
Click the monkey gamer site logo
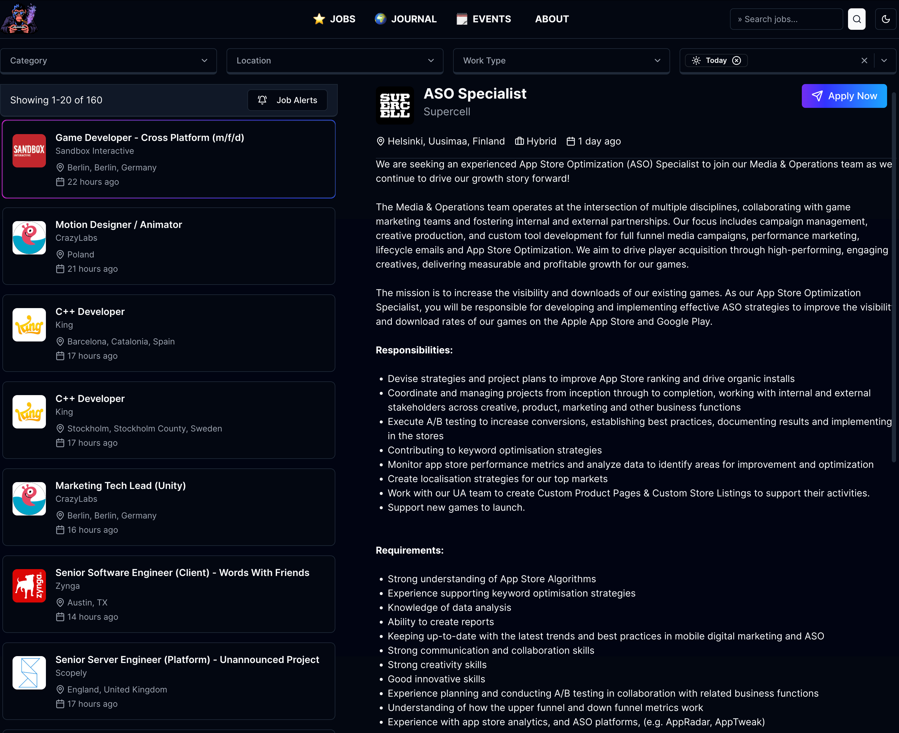(19, 18)
